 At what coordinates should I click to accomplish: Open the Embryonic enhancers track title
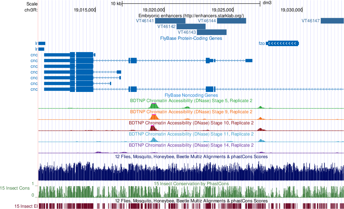(x=191, y=16)
